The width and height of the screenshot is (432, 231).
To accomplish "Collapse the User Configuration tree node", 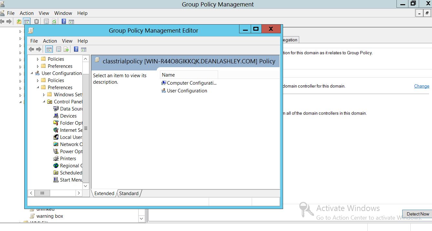I will pos(32,73).
